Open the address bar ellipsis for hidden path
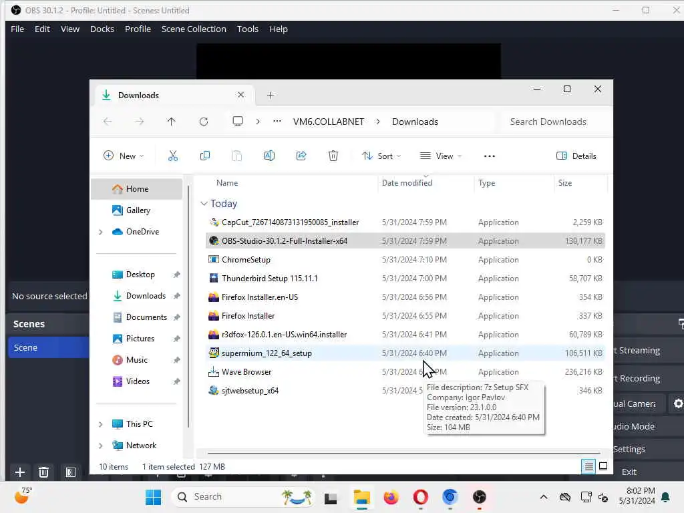684x513 pixels. pos(277,122)
